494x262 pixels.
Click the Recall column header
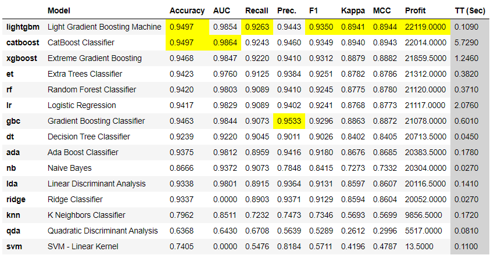click(257, 11)
